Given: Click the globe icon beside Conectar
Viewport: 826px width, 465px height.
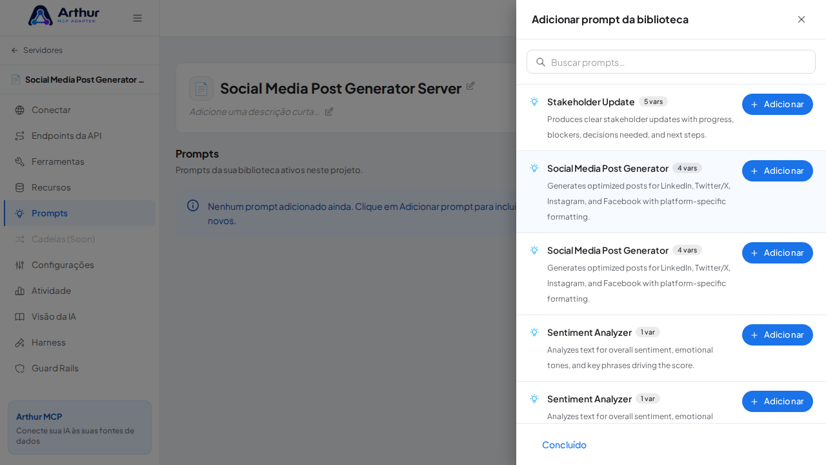Looking at the screenshot, I should click(x=20, y=110).
